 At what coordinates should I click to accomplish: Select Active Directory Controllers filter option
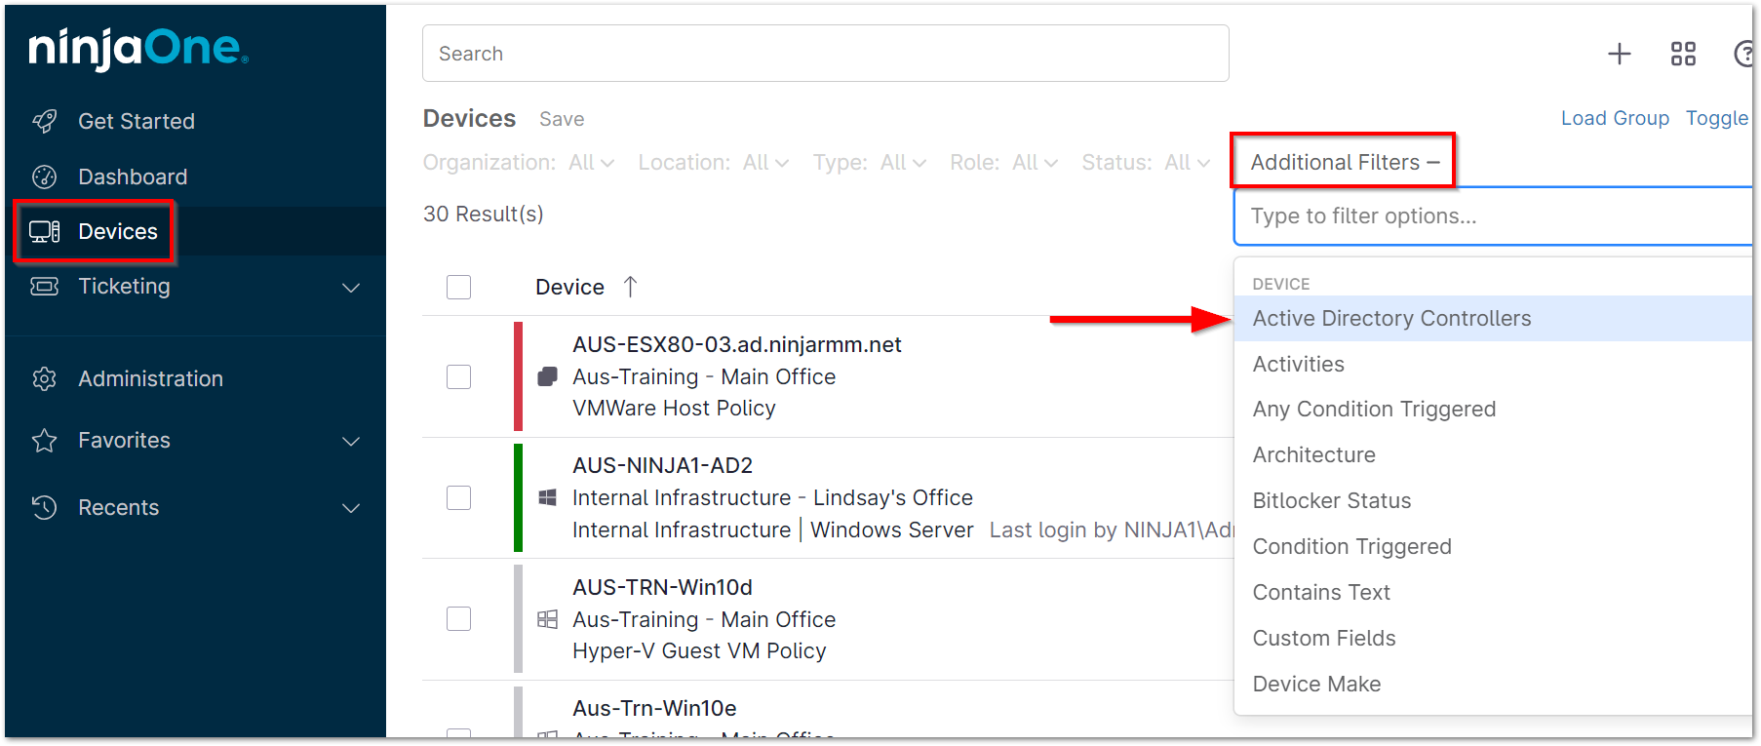tap(1492, 319)
